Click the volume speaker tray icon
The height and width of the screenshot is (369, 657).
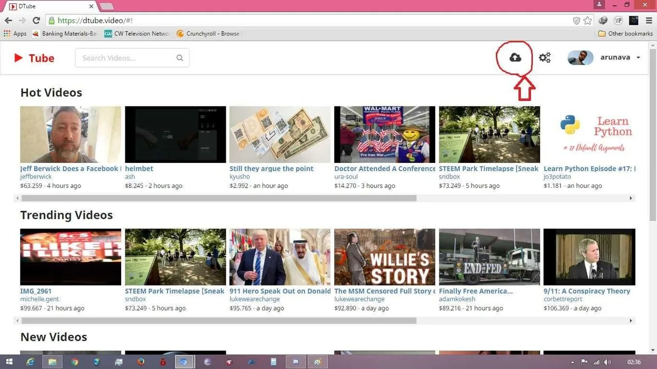coord(607,362)
